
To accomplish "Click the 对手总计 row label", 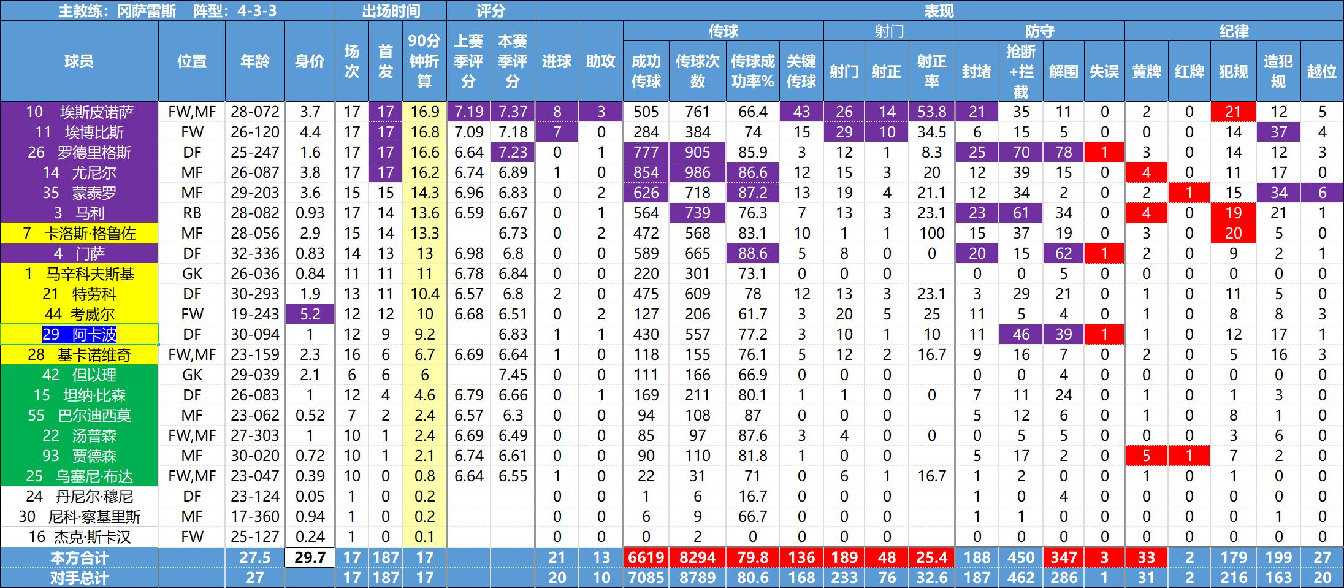I will (79, 578).
